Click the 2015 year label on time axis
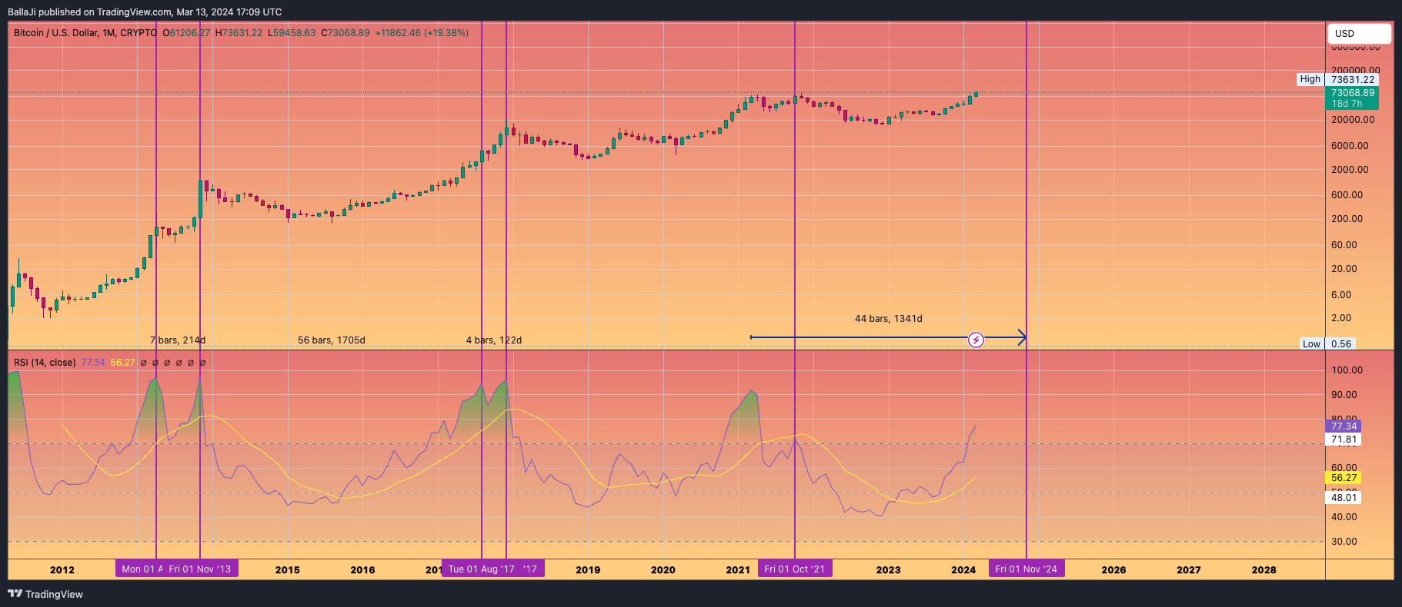Viewport: 1402px width, 607px height. [x=288, y=570]
